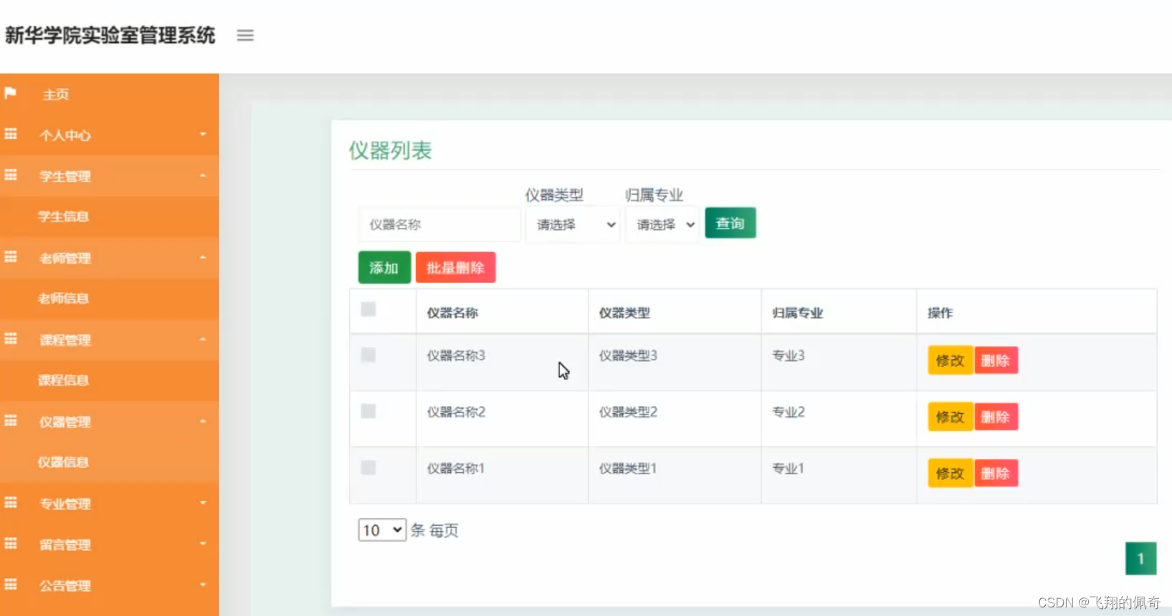This screenshot has width=1172, height=616.
Task: Expand the 公告管理 menu arrow
Action: click(x=203, y=584)
